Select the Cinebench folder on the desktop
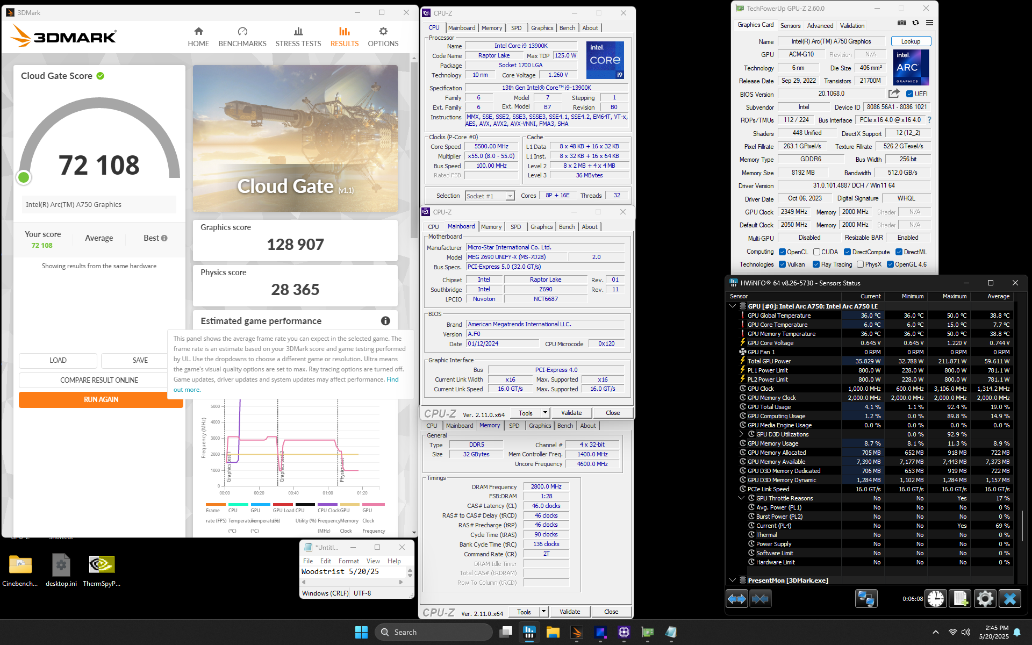1032x645 pixels. click(x=20, y=571)
